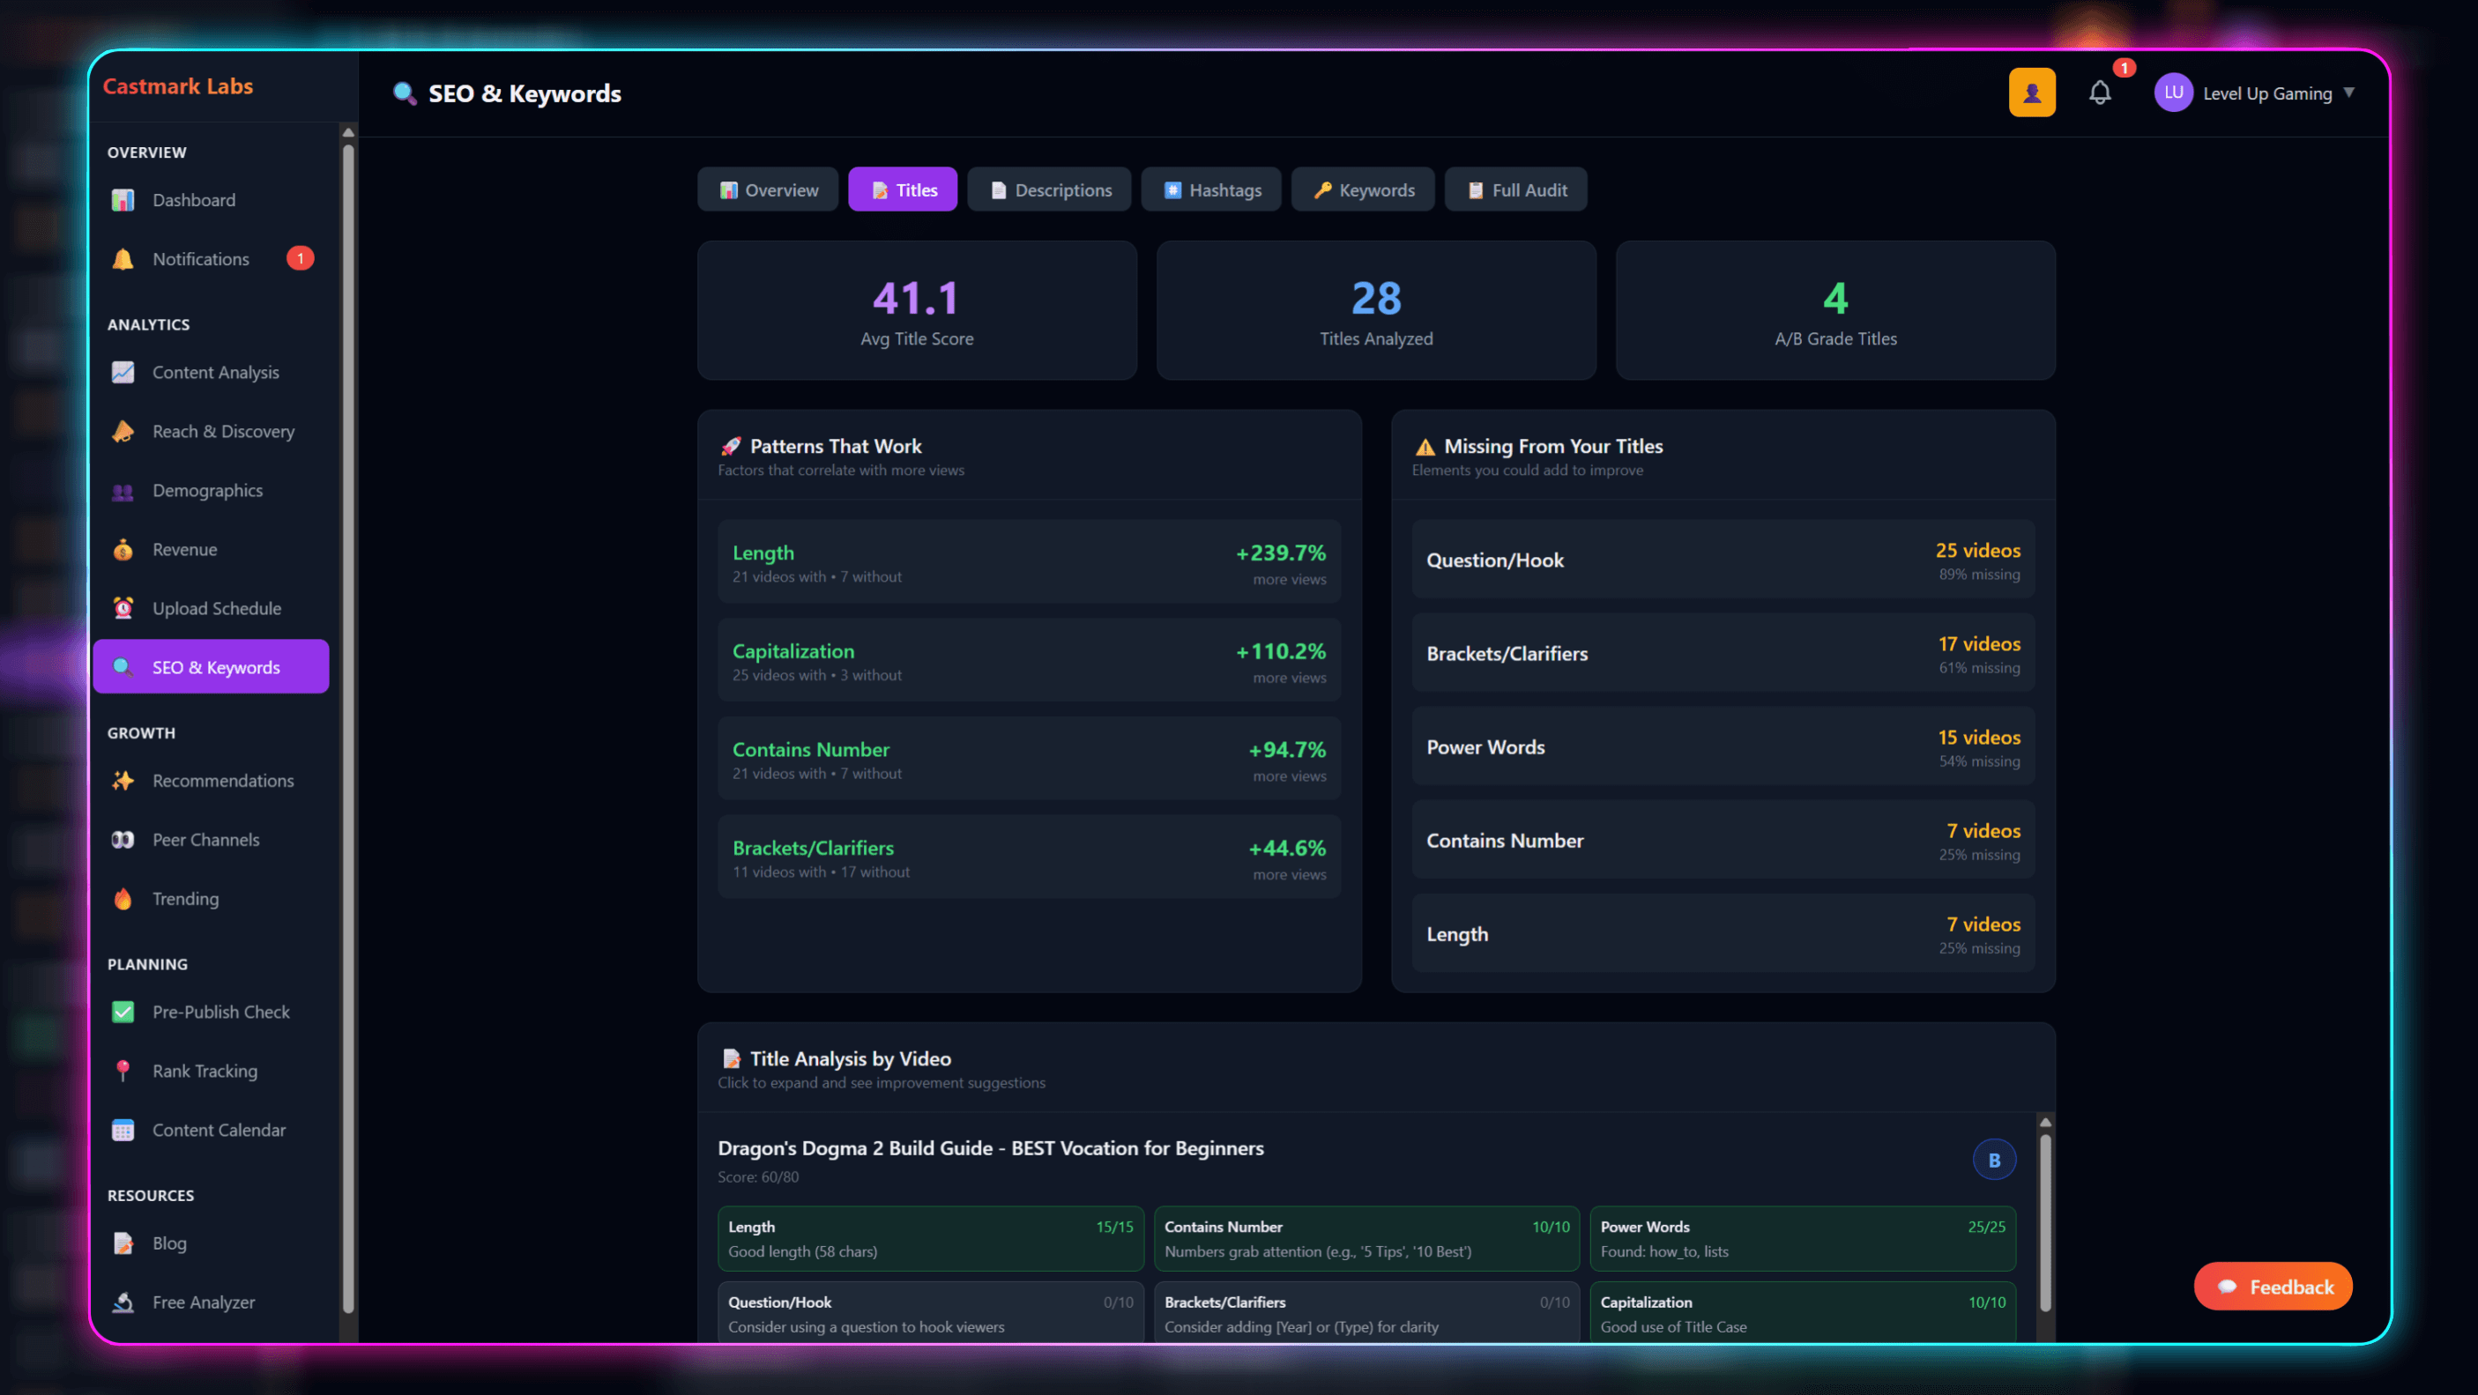Open Content Calendar in sidebar
This screenshot has width=2478, height=1395.
(x=219, y=1131)
